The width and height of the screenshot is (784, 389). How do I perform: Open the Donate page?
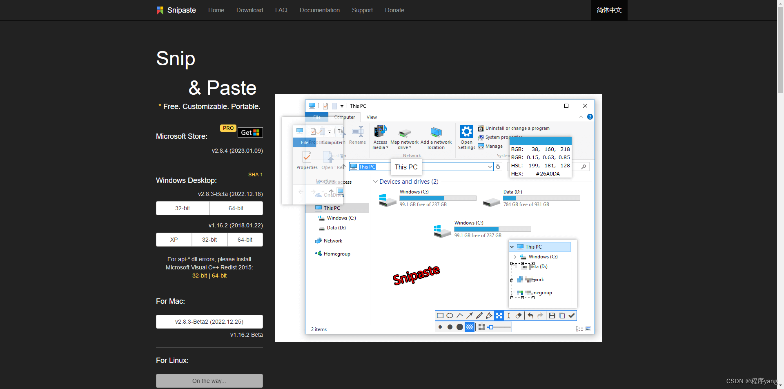coord(394,10)
